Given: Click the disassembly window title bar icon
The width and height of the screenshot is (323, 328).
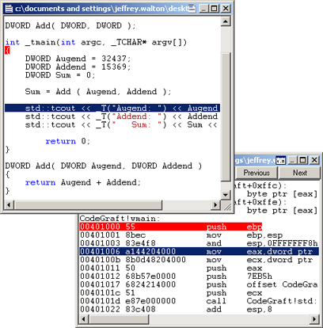Looking at the screenshot, I should 280,160.
